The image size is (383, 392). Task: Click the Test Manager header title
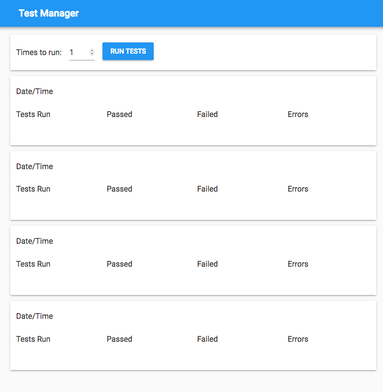click(48, 13)
